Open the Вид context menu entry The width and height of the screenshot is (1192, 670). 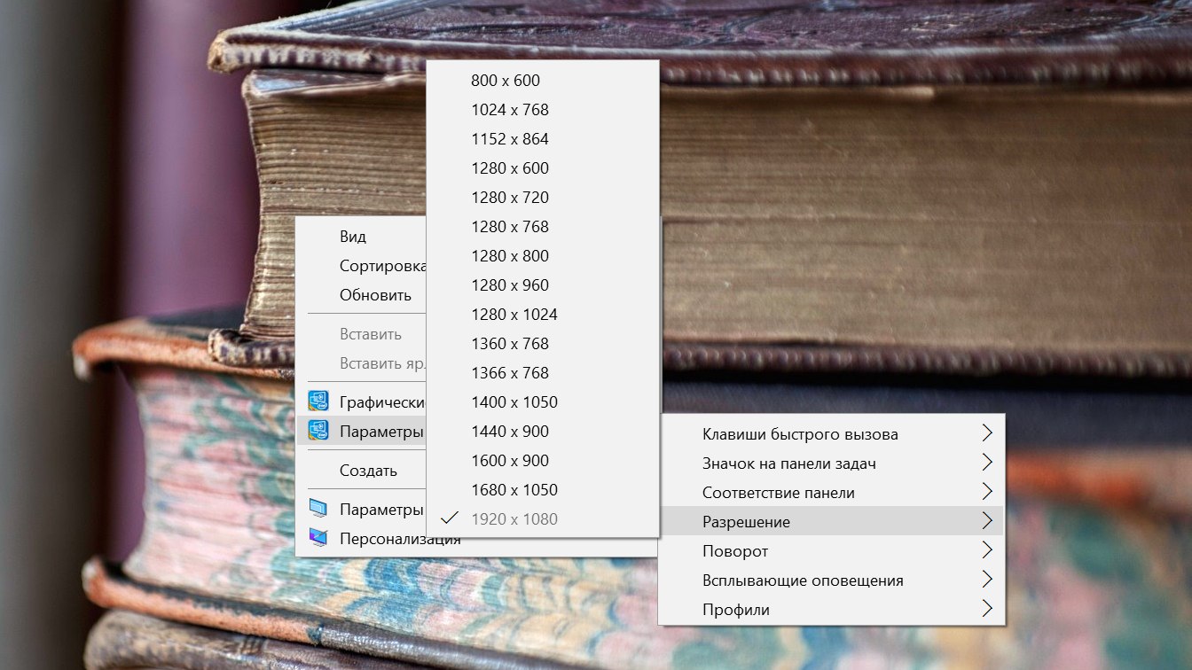tap(353, 237)
